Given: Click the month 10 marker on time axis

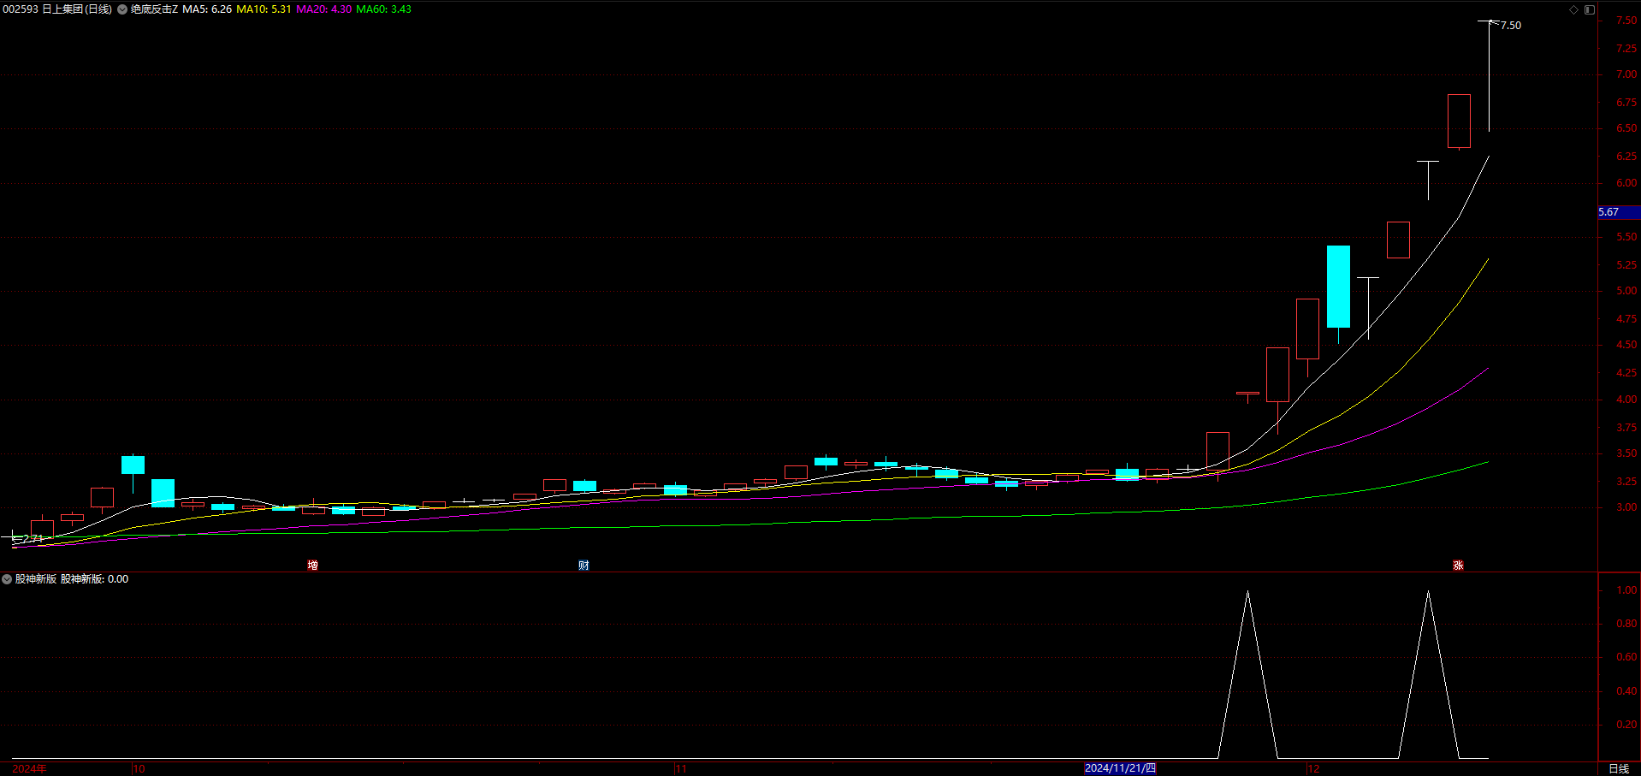Looking at the screenshot, I should click(139, 768).
